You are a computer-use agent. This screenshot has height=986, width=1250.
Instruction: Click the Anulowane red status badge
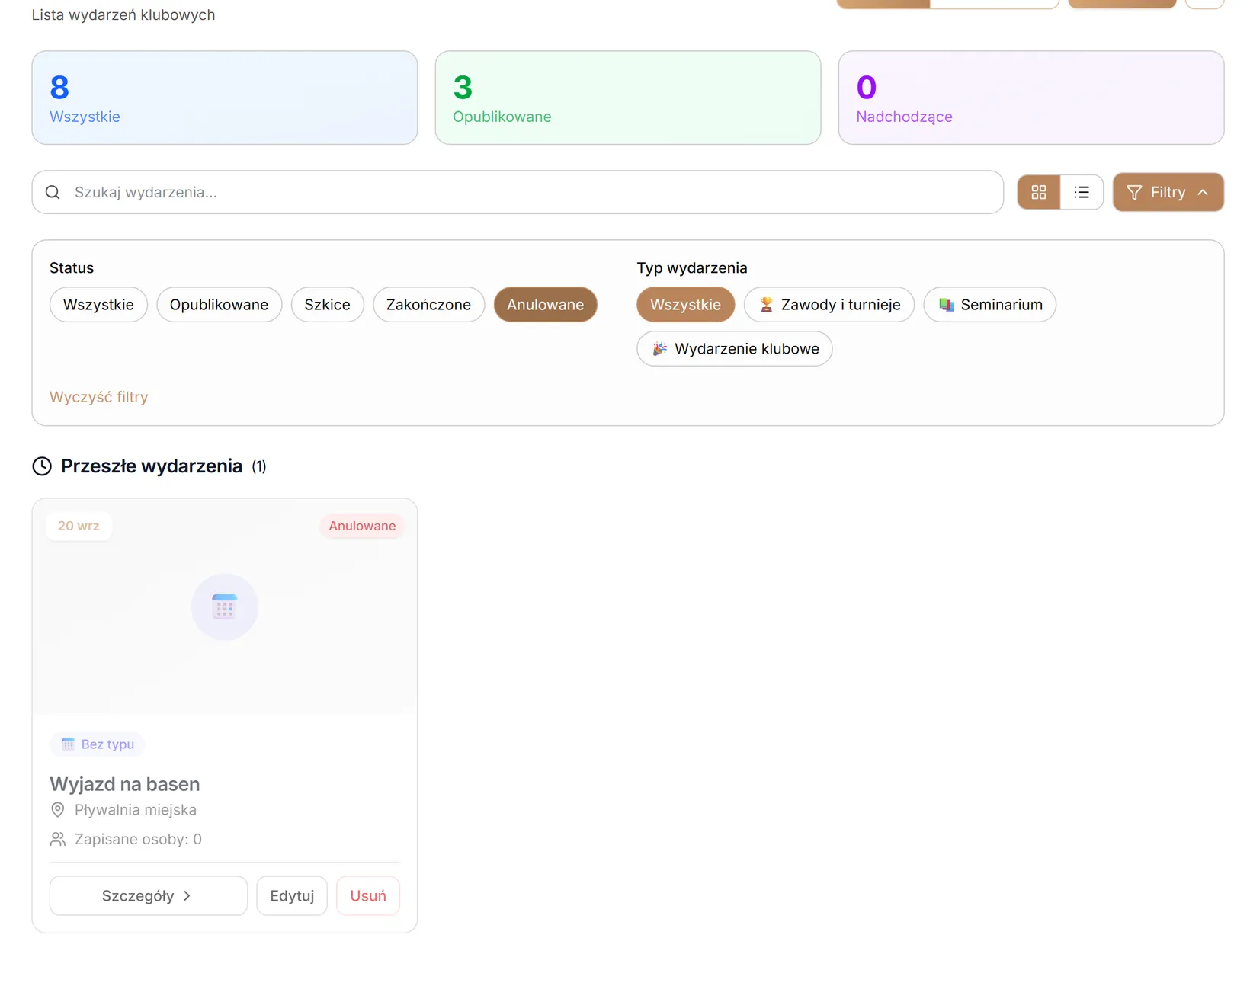click(362, 526)
